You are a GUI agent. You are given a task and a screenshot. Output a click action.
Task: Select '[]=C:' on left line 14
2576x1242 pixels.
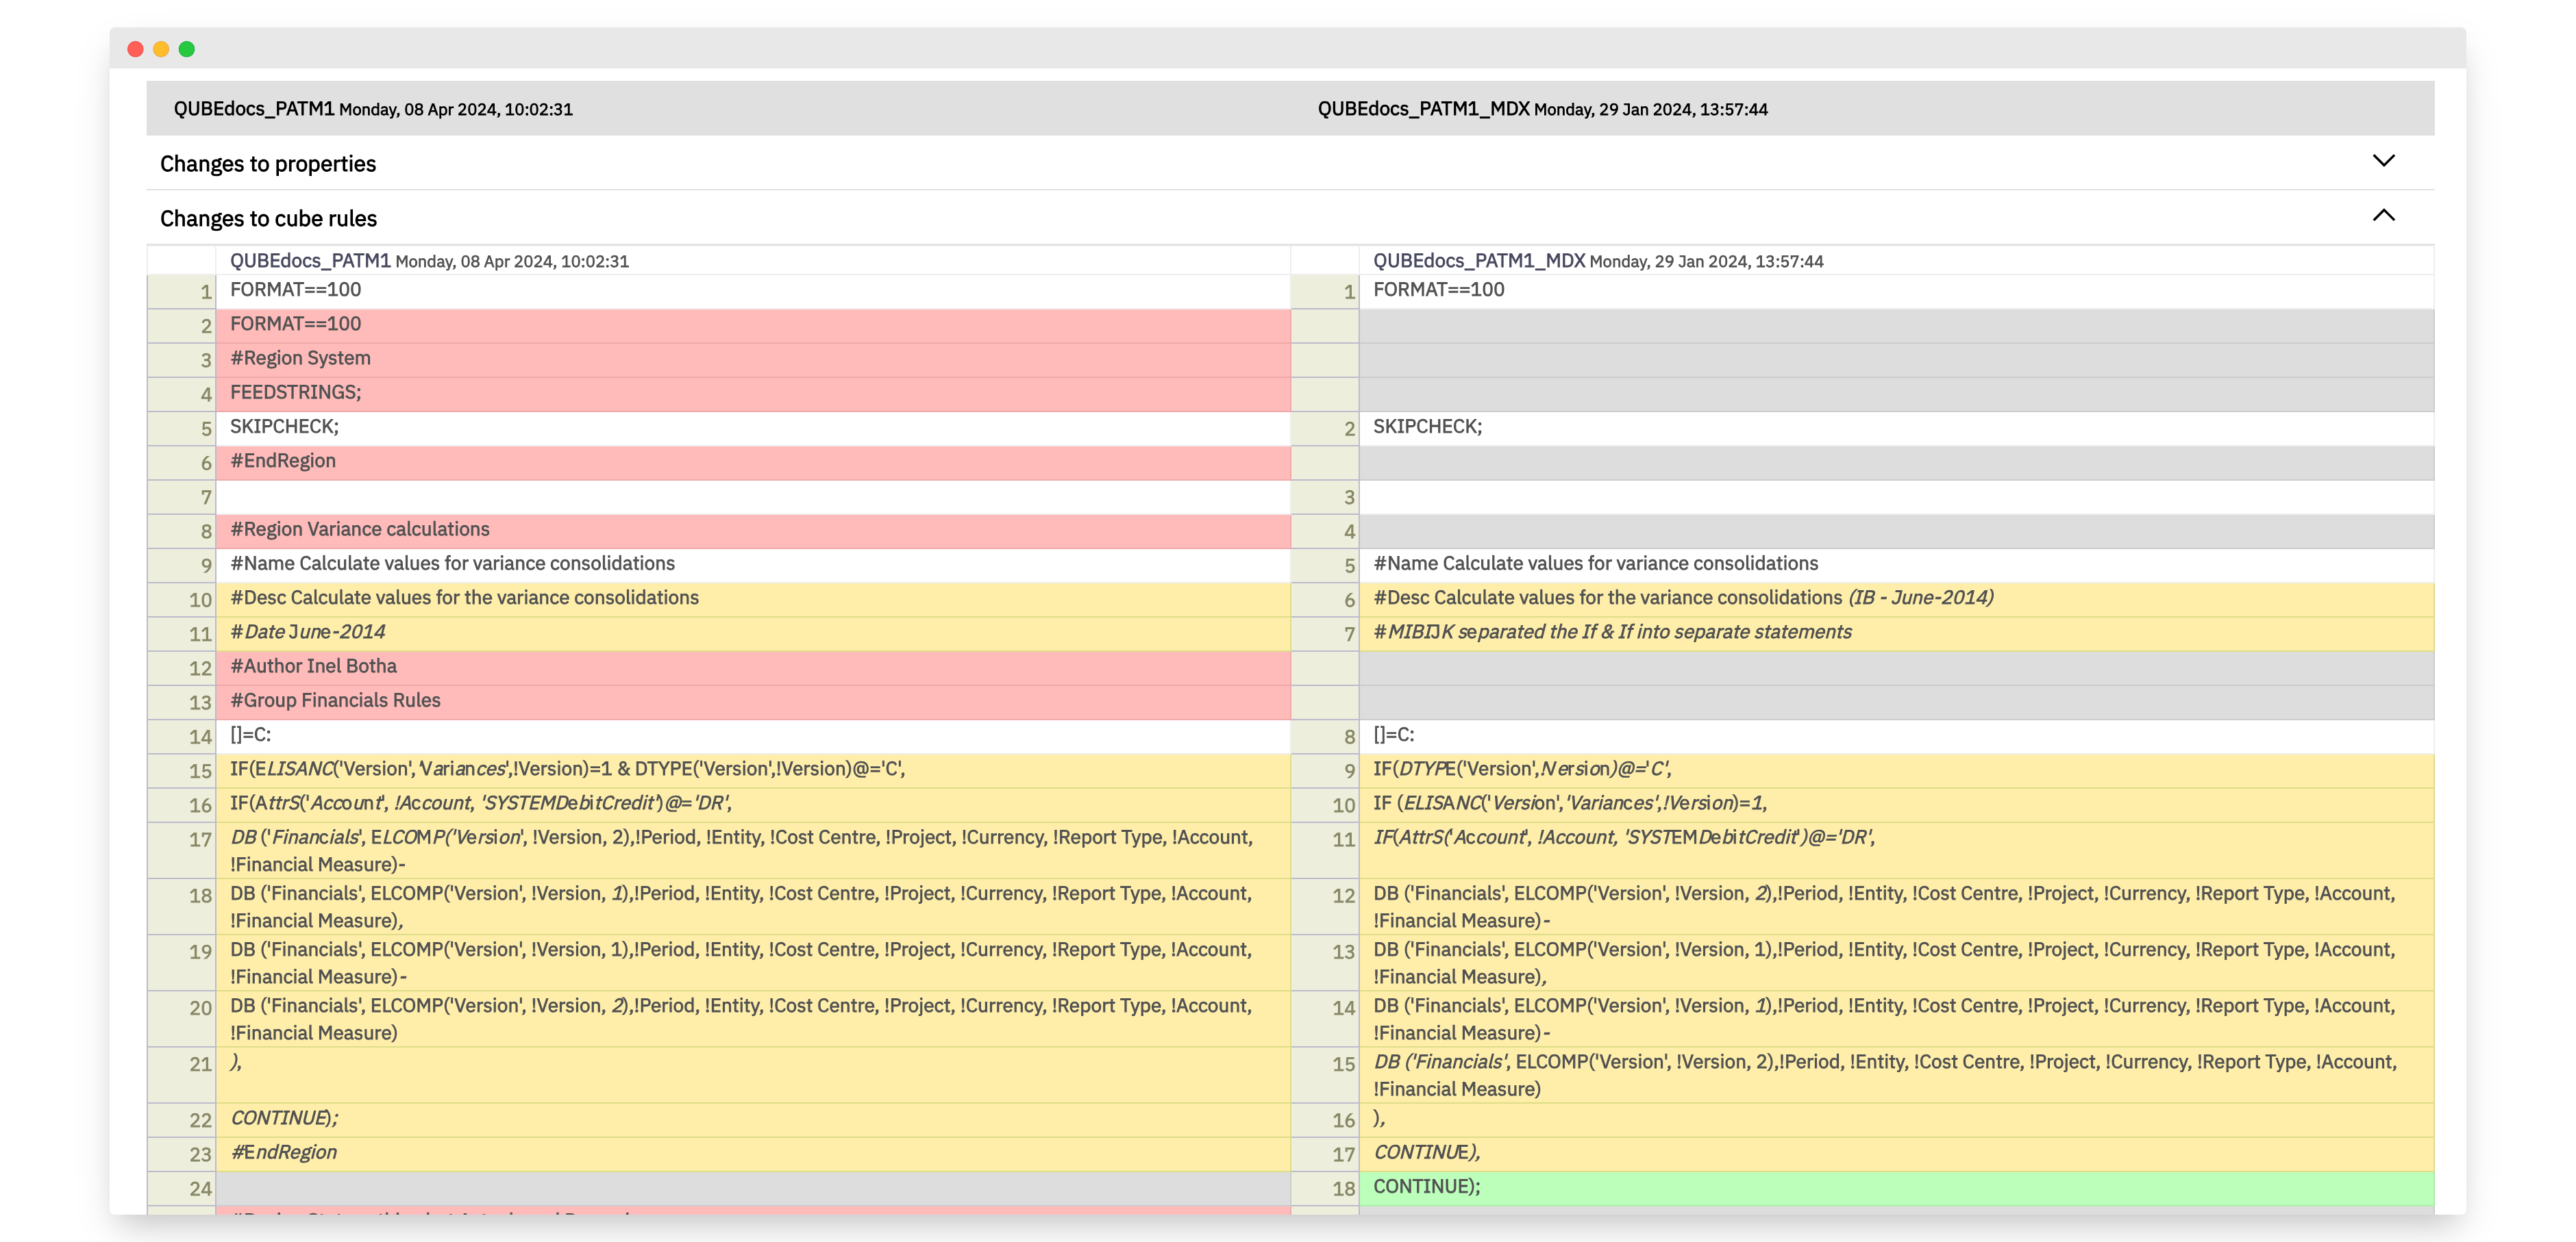coord(250,735)
